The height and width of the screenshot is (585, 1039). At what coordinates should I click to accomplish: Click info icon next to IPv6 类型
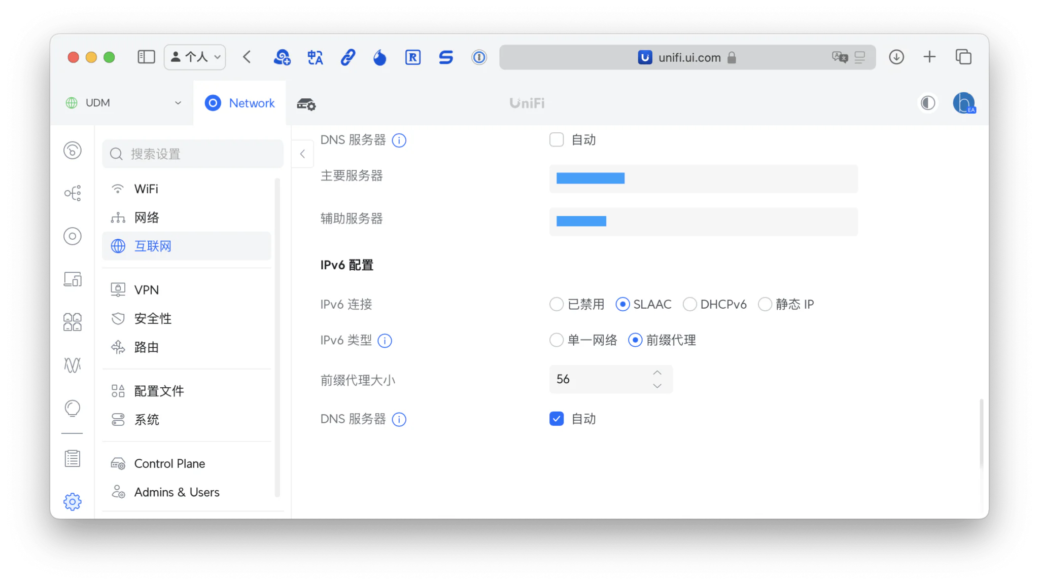pos(385,341)
